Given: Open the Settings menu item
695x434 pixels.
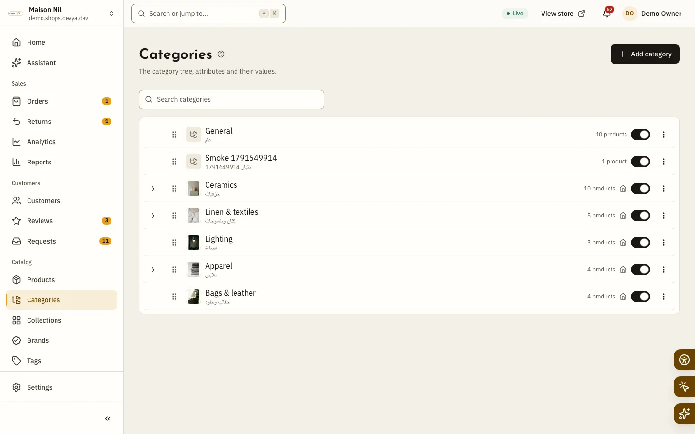Looking at the screenshot, I should pos(61,387).
